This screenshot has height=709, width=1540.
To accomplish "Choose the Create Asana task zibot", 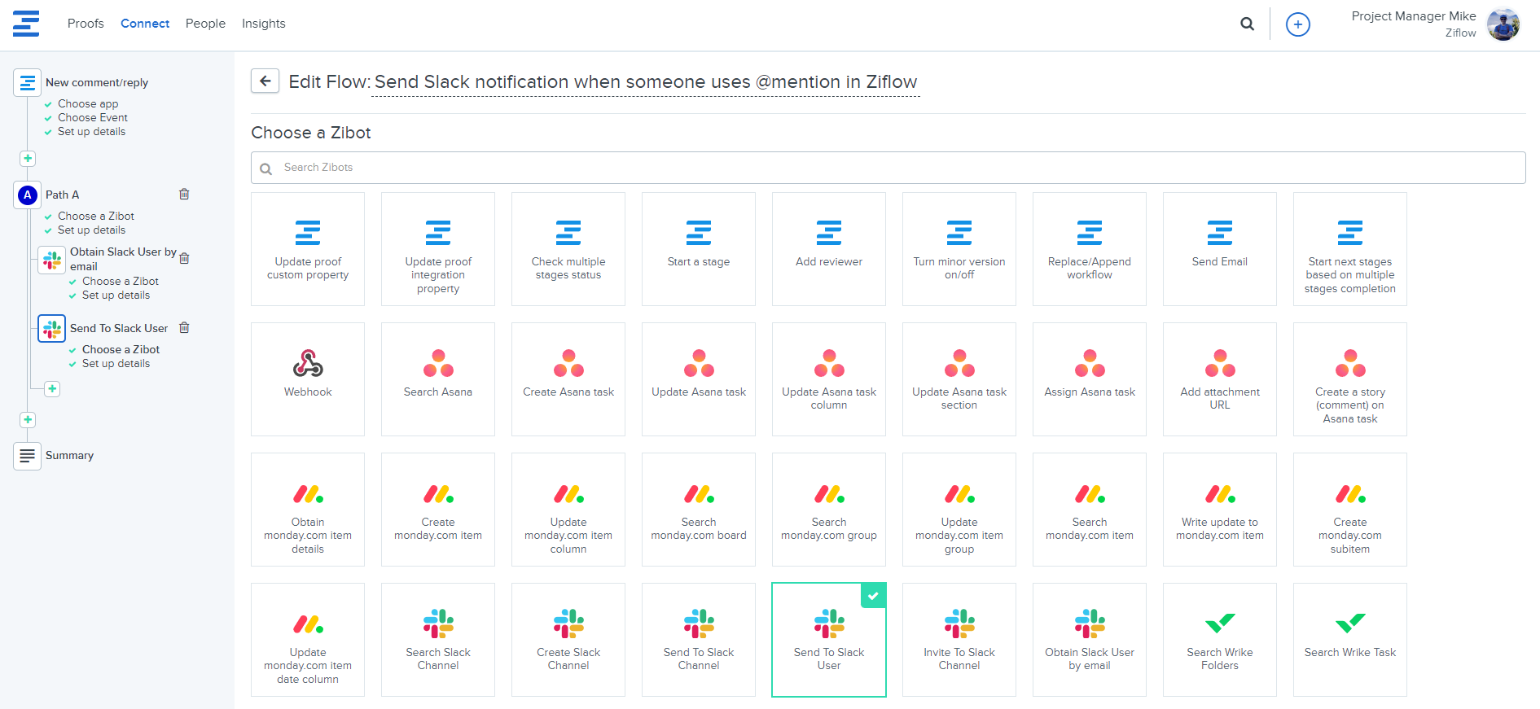I will (x=568, y=379).
